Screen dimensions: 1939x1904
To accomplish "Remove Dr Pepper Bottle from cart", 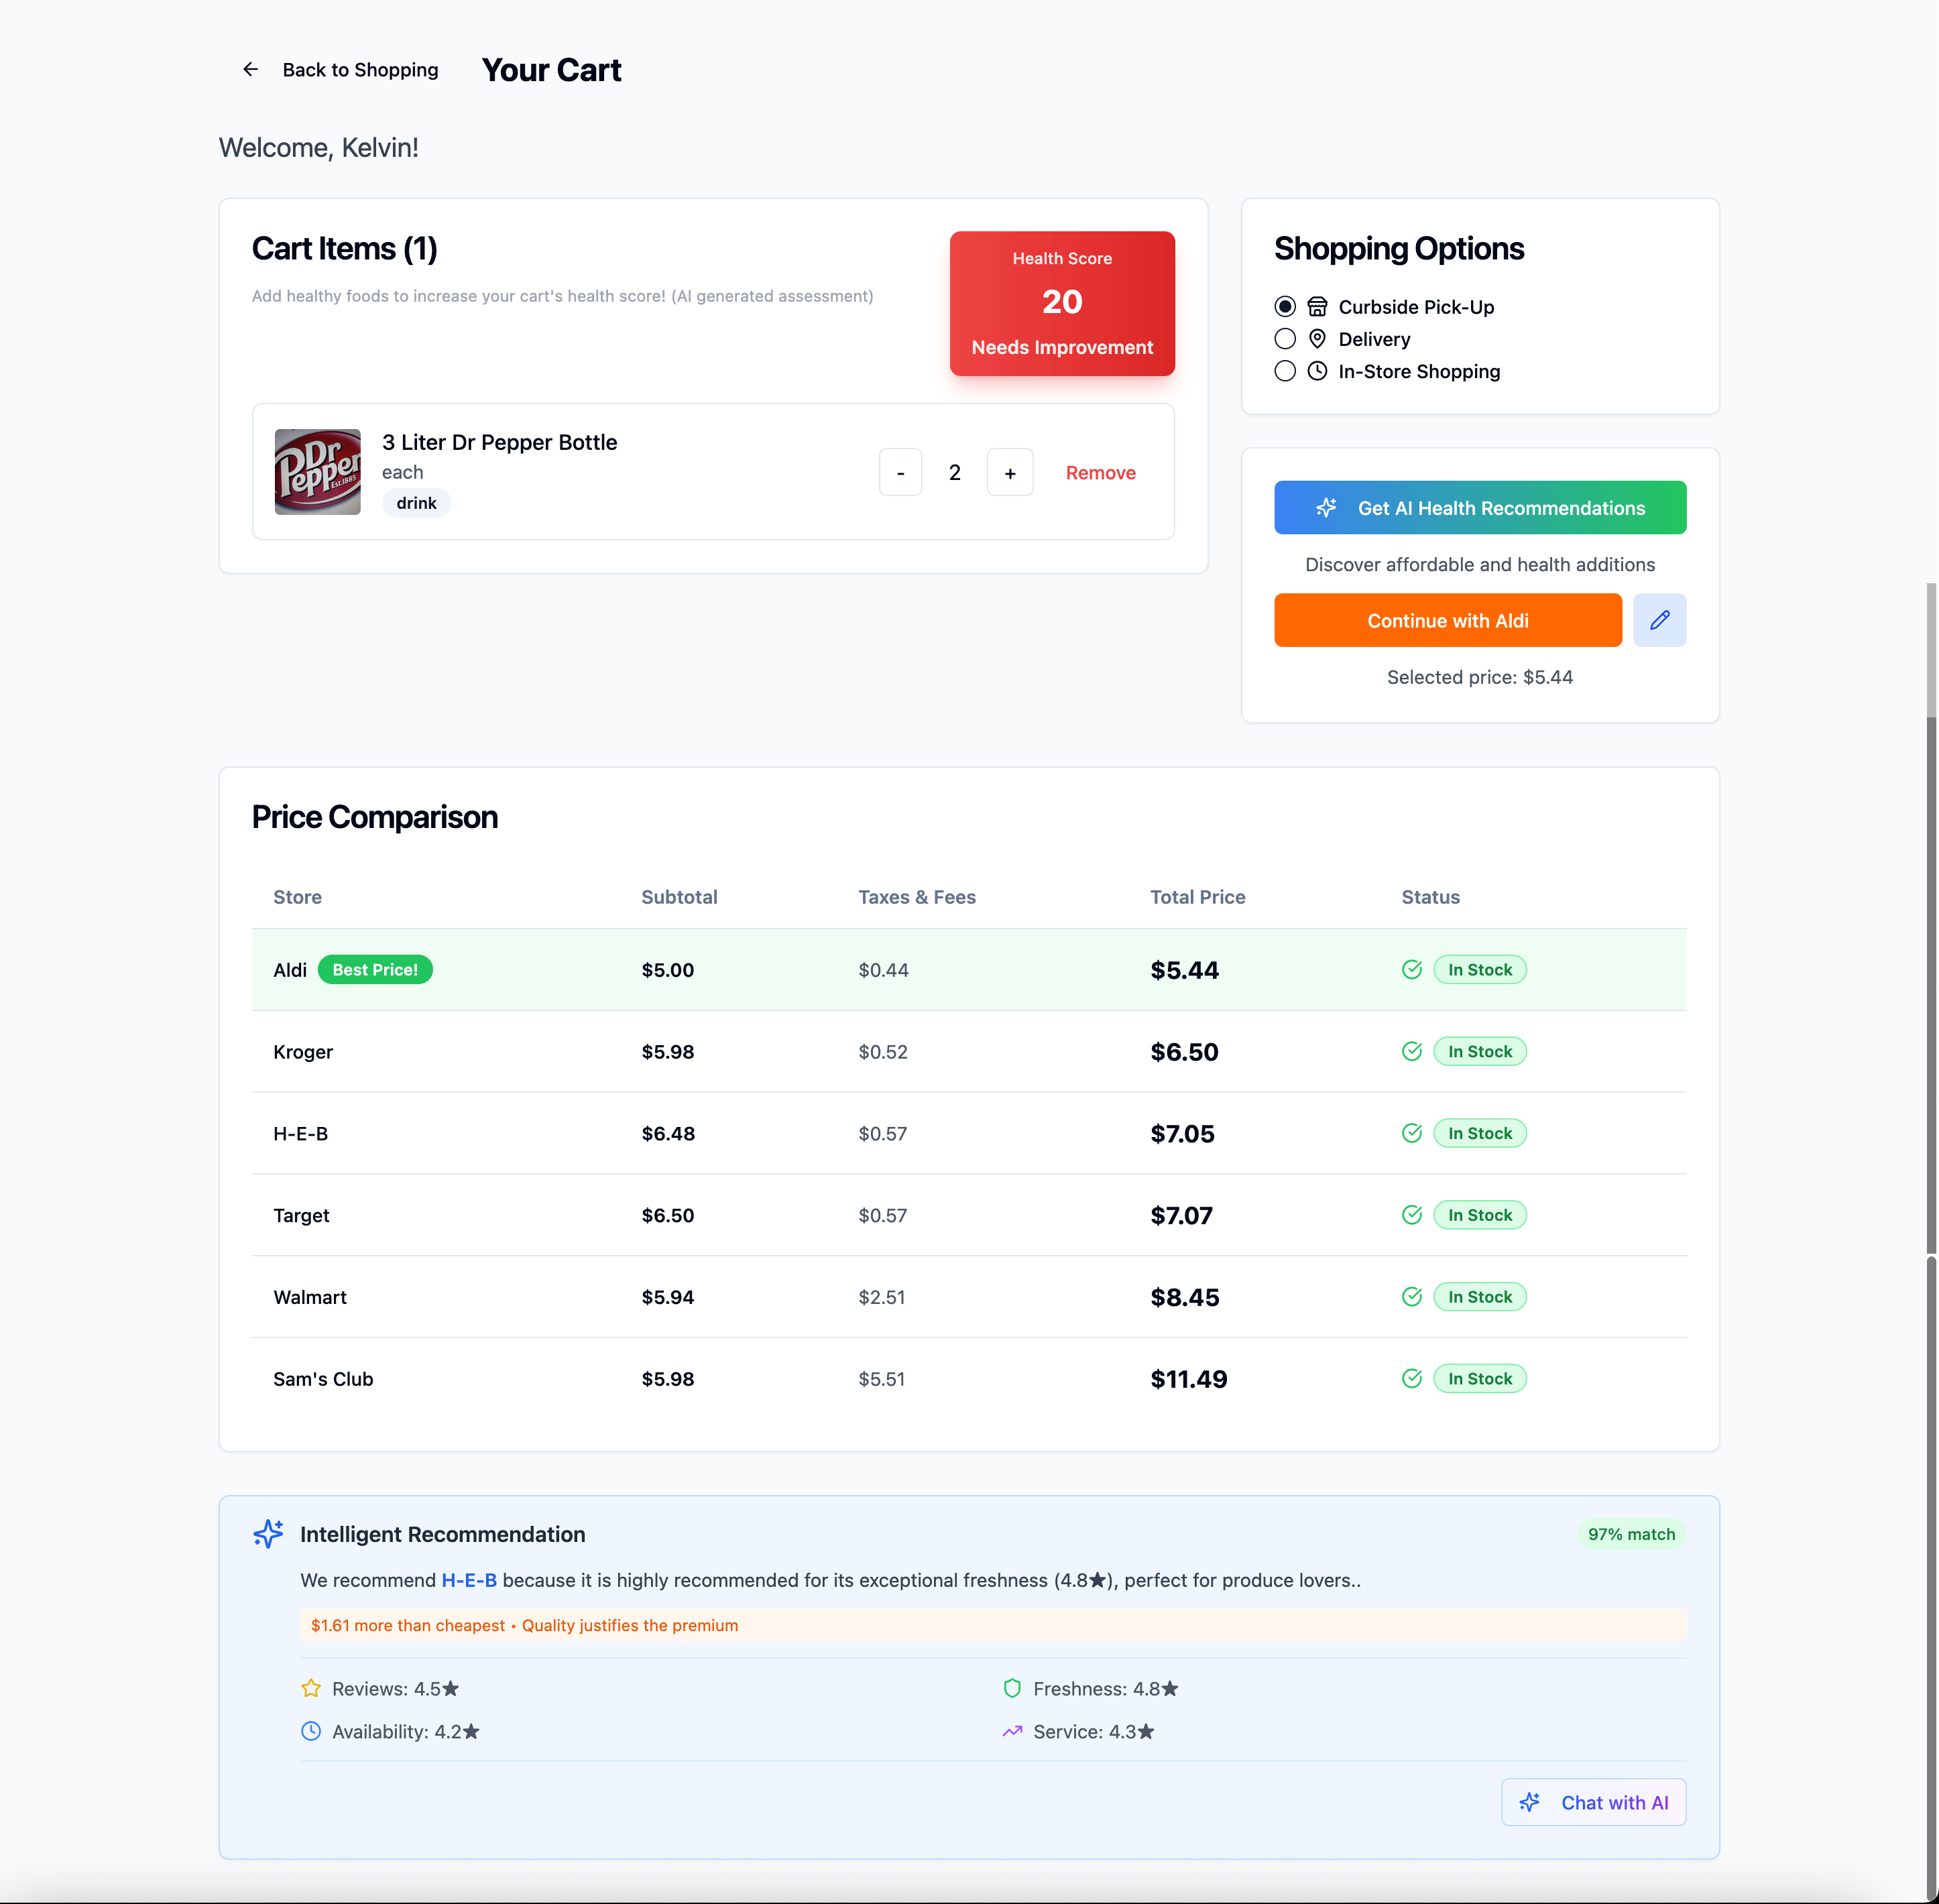I will click(x=1100, y=473).
